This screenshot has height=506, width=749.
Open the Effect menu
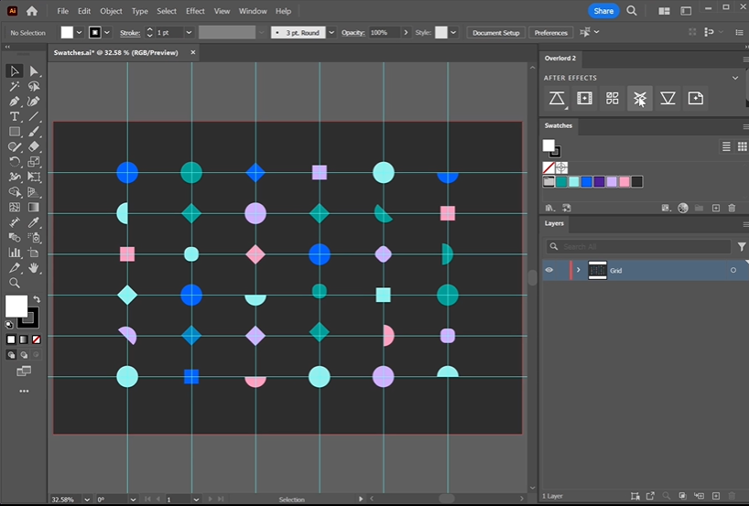coord(195,11)
